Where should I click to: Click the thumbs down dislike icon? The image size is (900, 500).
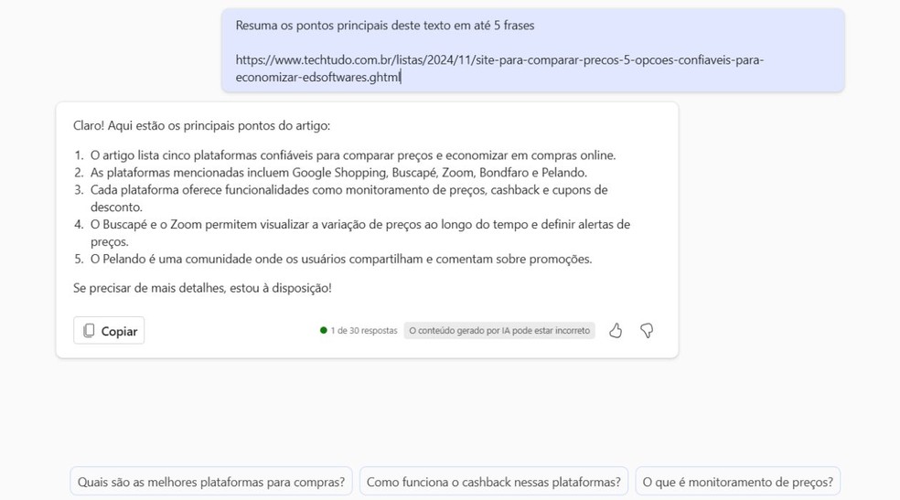(x=647, y=331)
